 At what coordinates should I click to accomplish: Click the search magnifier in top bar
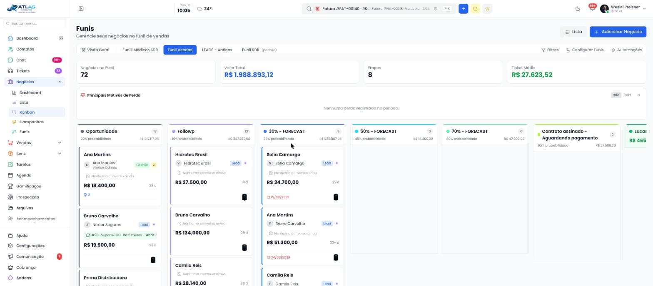click(x=309, y=9)
